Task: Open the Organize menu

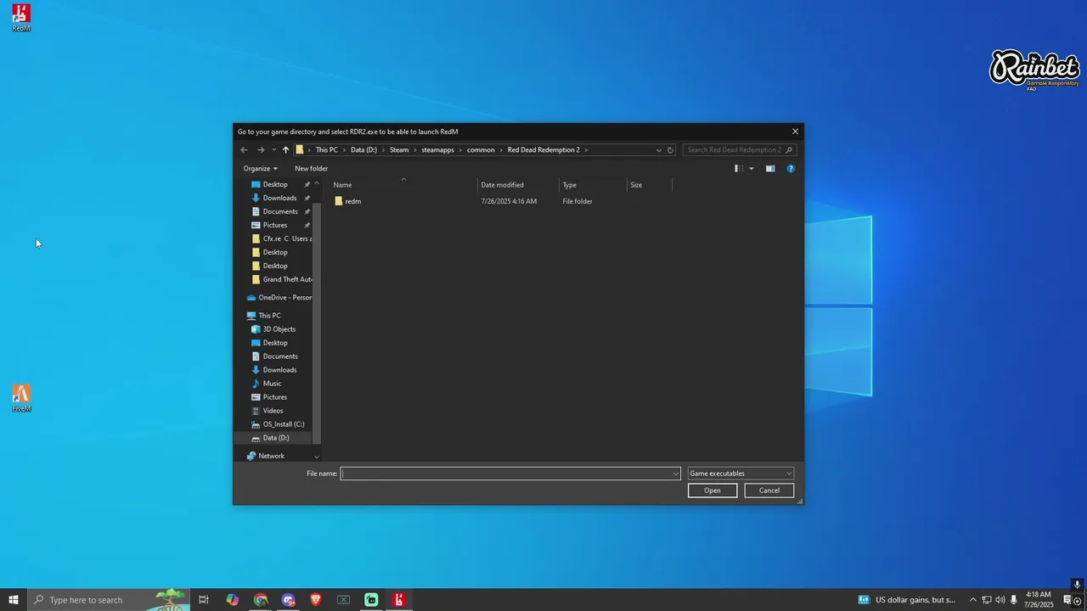Action: tap(260, 169)
